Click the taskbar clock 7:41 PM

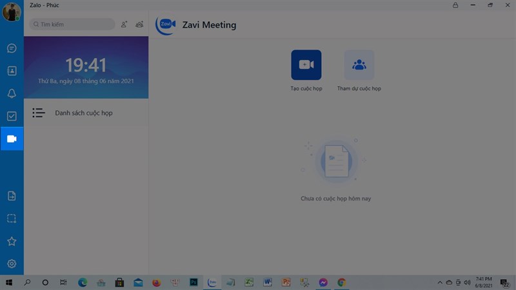point(484,282)
